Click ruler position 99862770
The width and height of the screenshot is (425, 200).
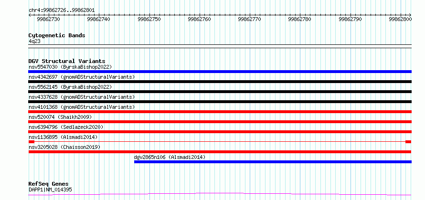point(250,19)
